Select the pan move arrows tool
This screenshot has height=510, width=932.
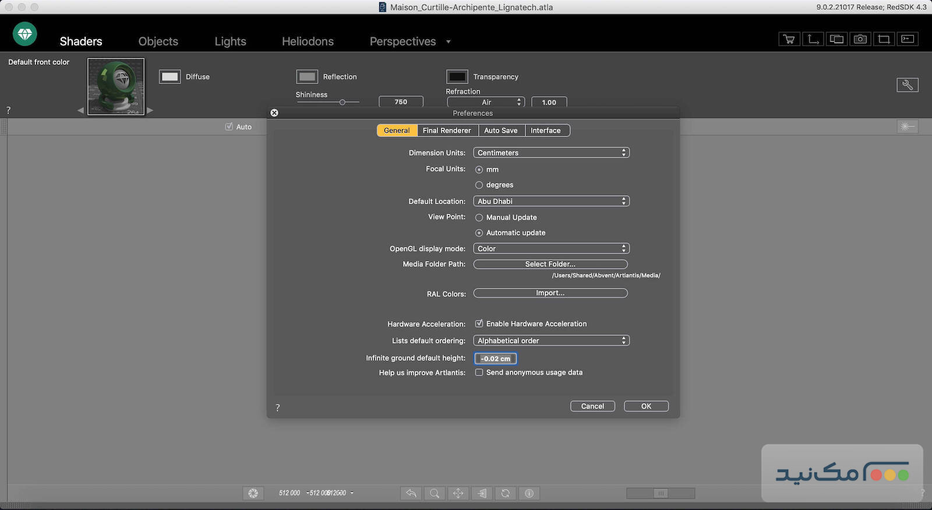(x=458, y=493)
